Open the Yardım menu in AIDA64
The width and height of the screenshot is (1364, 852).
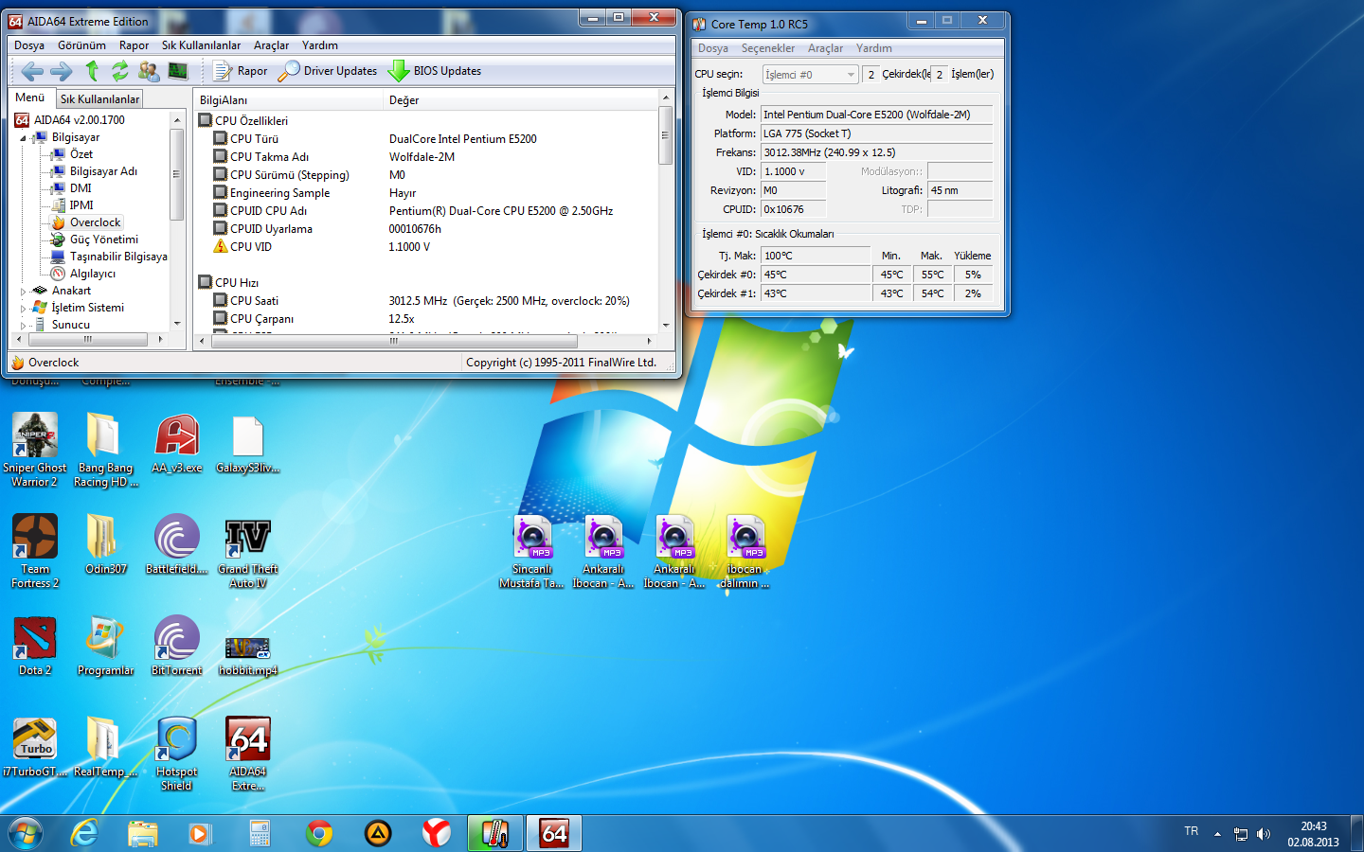click(319, 45)
